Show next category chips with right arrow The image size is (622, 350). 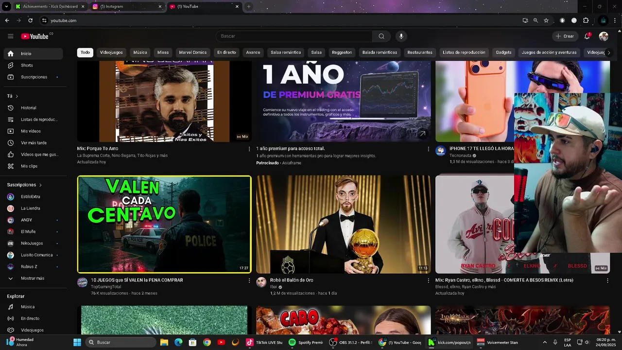click(609, 52)
